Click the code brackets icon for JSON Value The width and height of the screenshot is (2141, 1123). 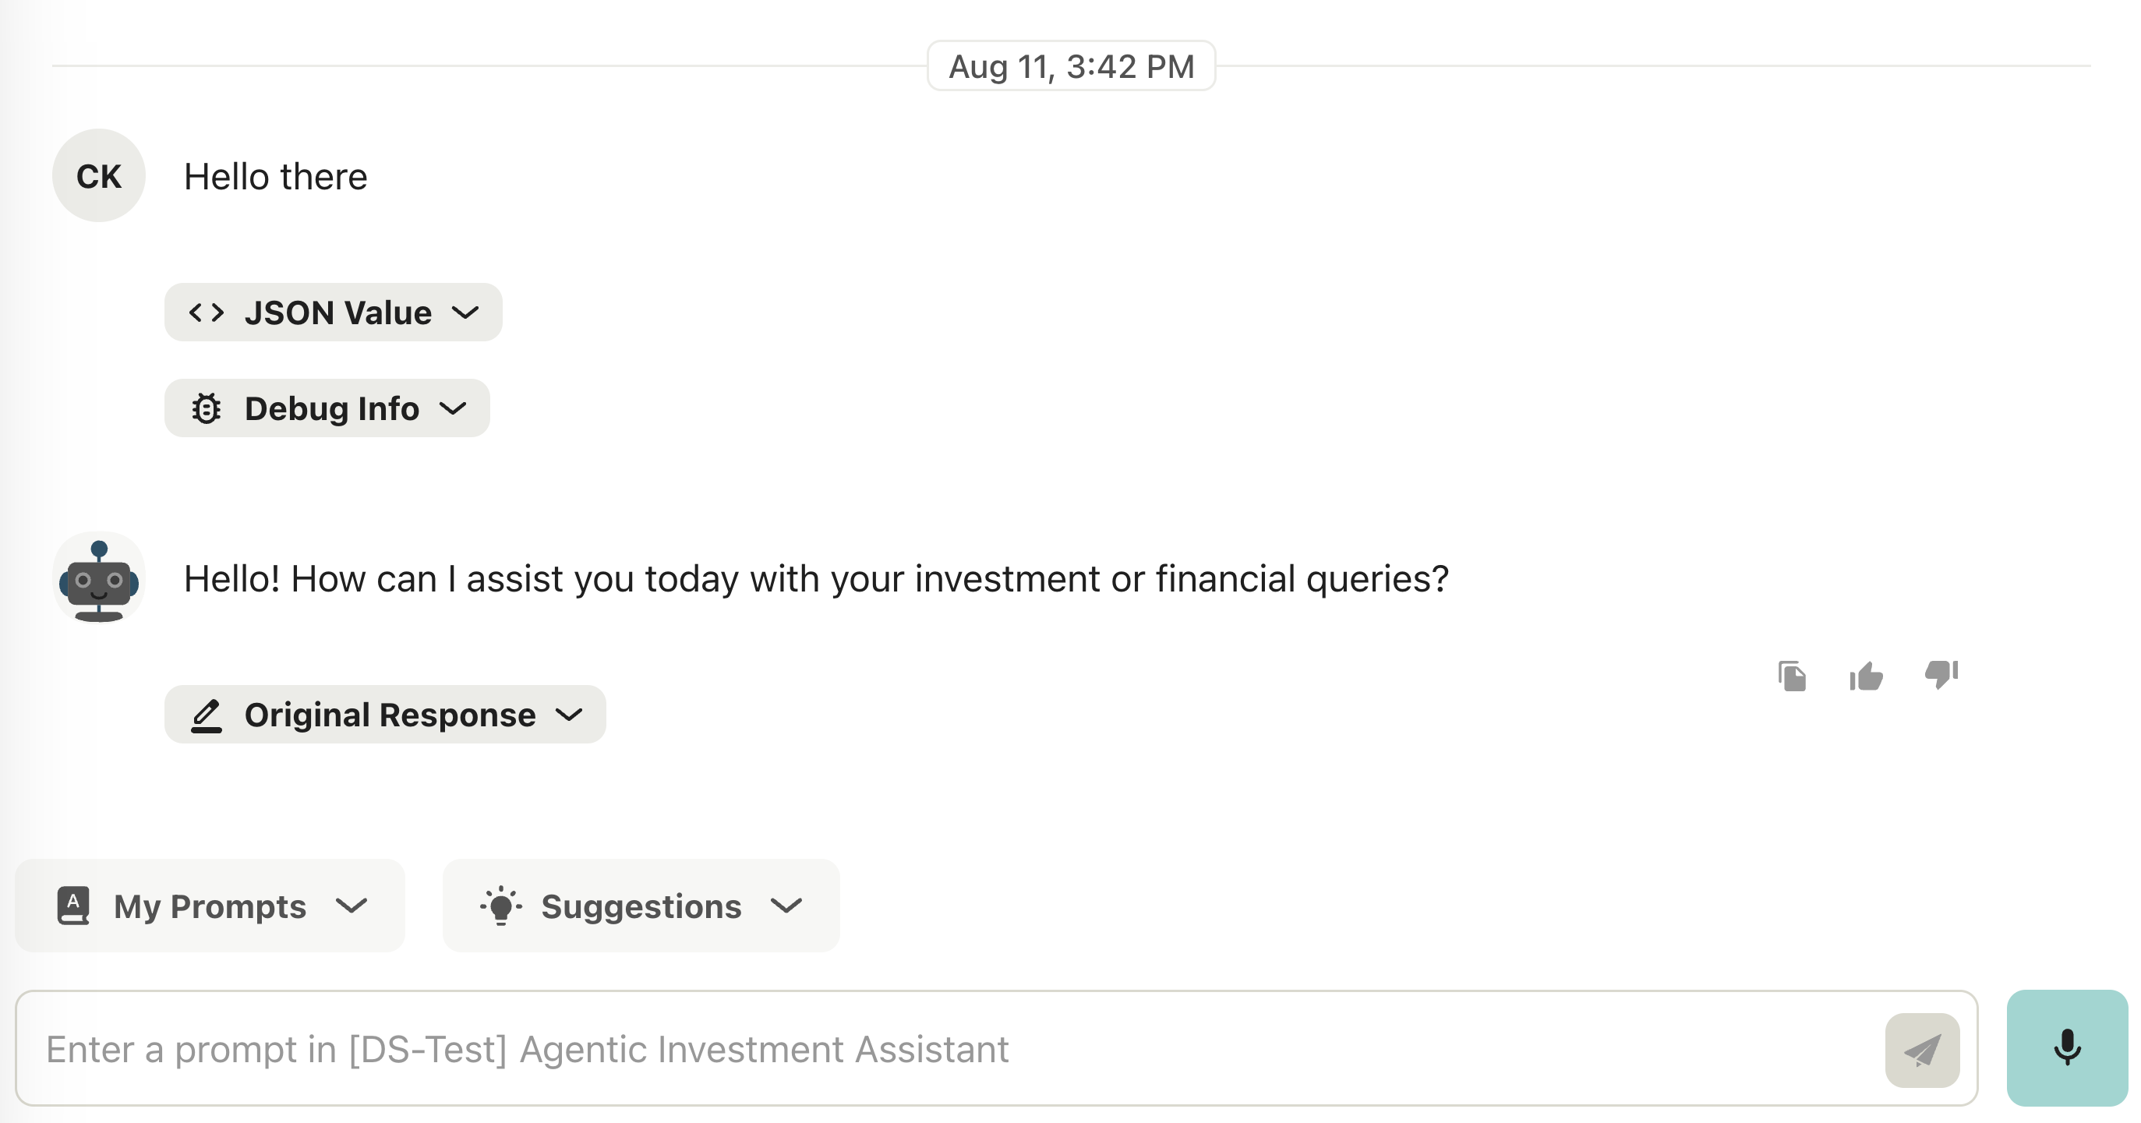pos(206,313)
